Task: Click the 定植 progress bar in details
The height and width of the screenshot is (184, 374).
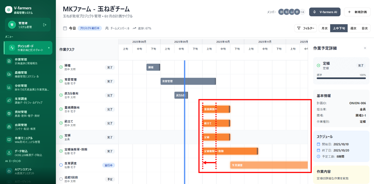Action: [341, 78]
